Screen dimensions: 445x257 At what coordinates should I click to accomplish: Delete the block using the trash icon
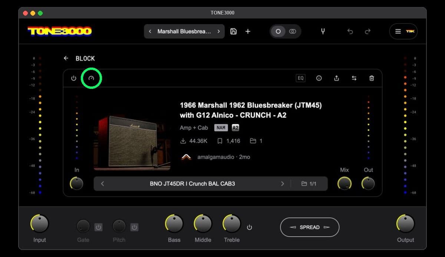(x=372, y=78)
